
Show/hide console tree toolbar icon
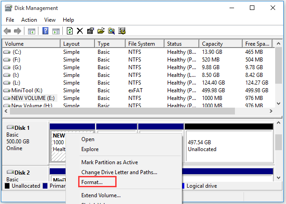point(31,31)
